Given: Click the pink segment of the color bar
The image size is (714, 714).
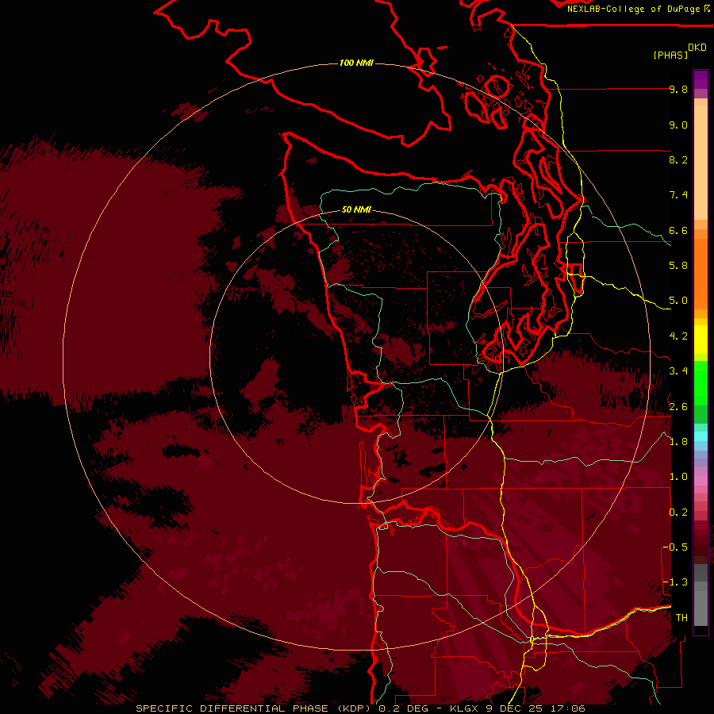Looking at the screenshot, I should click(701, 481).
